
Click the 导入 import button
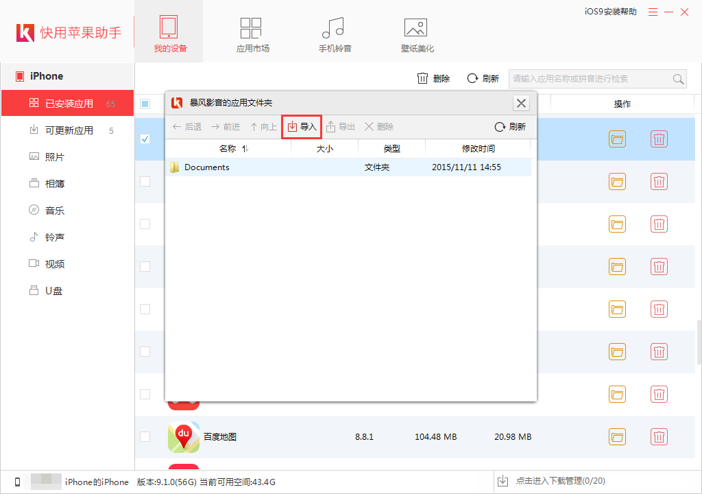coord(302,126)
